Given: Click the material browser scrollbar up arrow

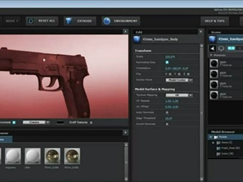Looking at the screenshot, I should click(126, 145).
